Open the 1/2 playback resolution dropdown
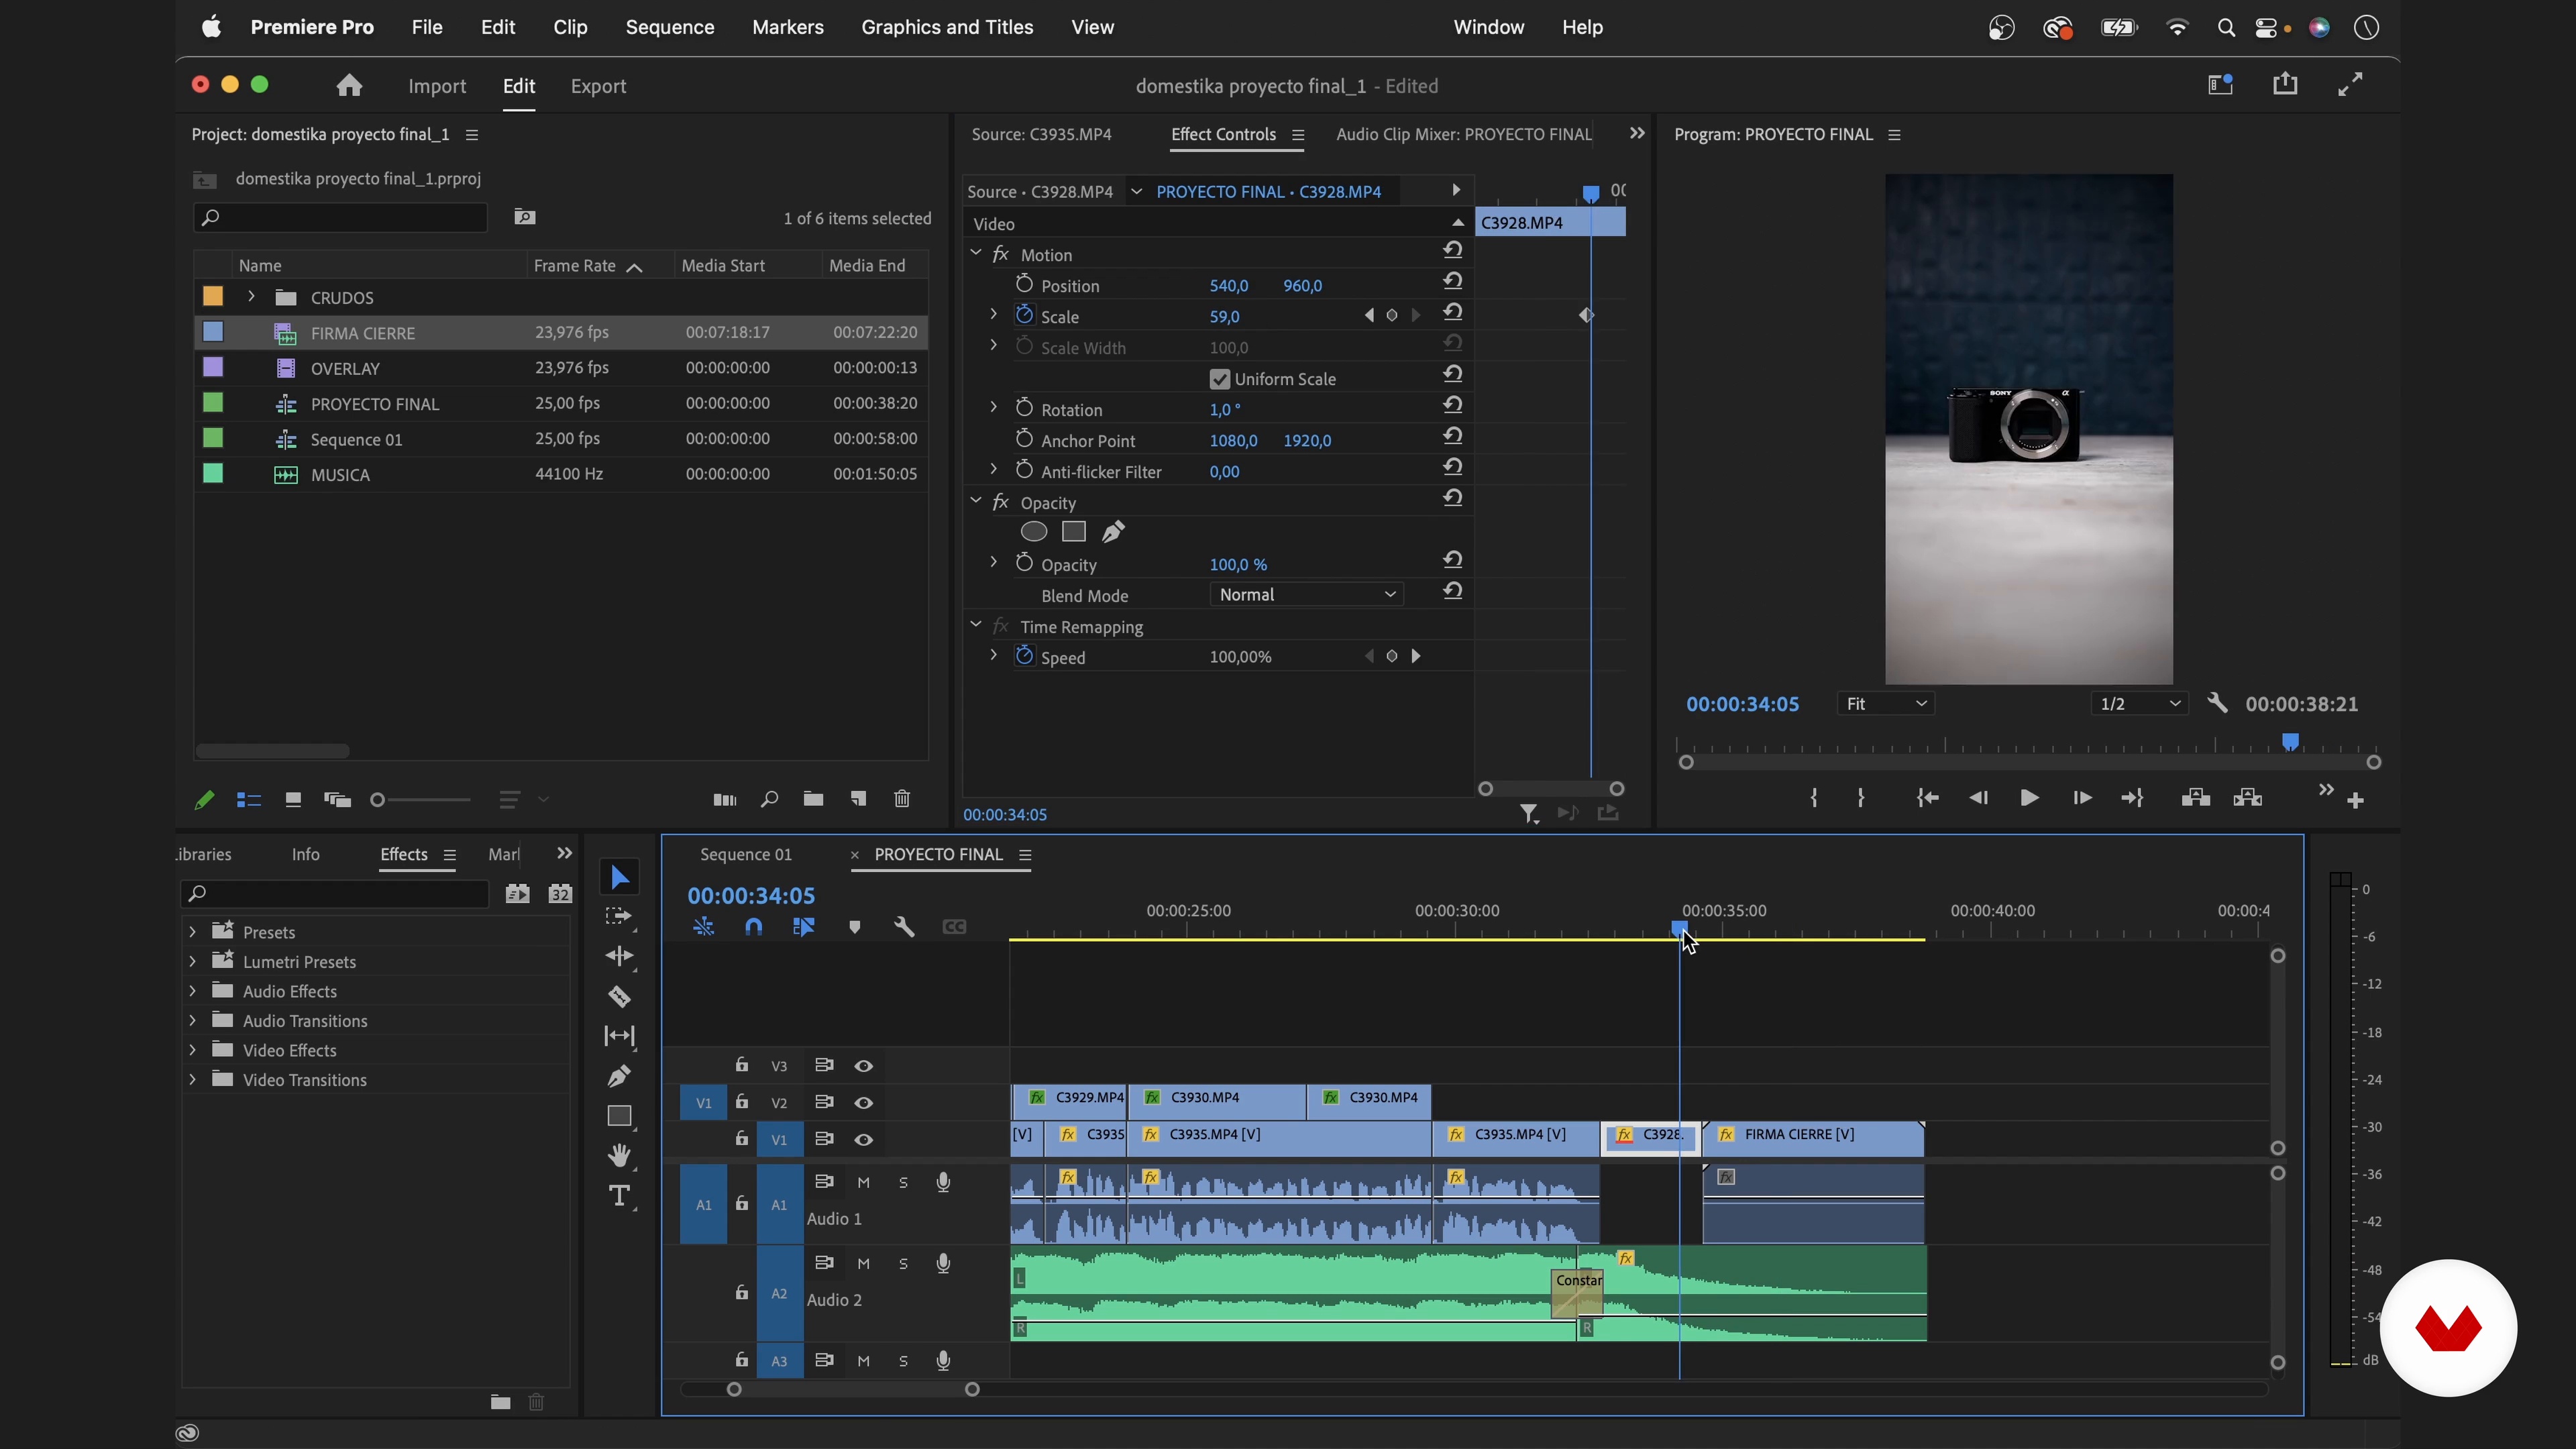2576x1449 pixels. pos(2139,704)
